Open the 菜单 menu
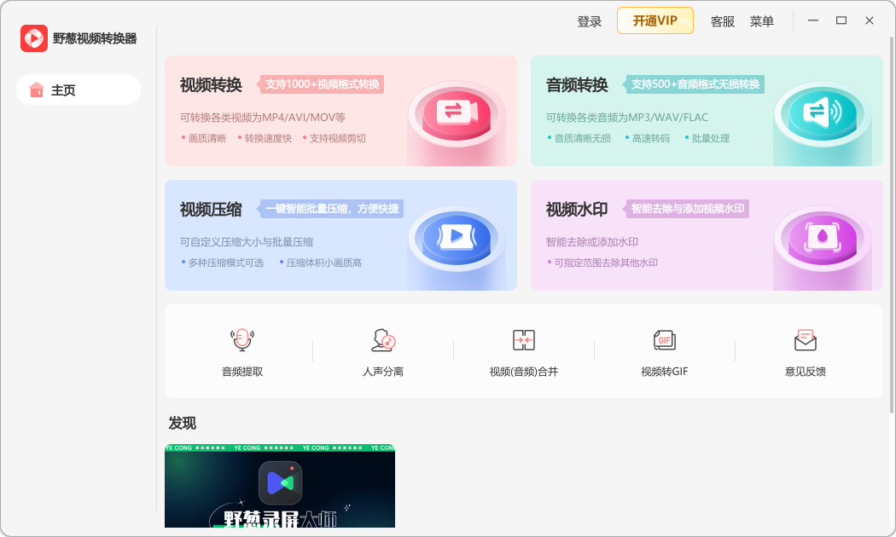 pyautogui.click(x=762, y=21)
